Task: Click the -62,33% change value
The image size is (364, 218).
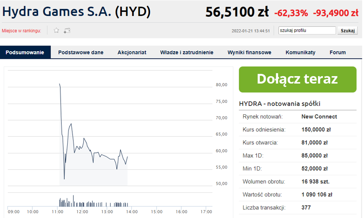Action: pyautogui.click(x=291, y=13)
